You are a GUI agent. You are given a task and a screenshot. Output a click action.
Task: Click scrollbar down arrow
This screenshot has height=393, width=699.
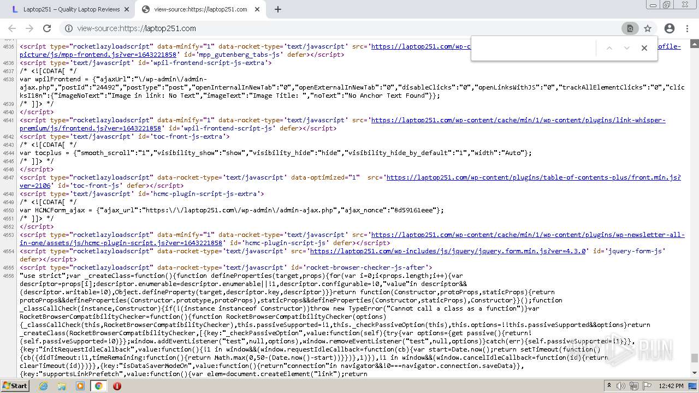pyautogui.click(x=694, y=374)
